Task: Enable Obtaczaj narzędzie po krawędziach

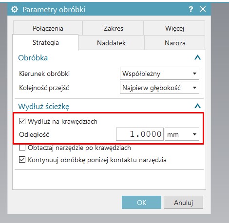Action: pyautogui.click(x=22, y=148)
